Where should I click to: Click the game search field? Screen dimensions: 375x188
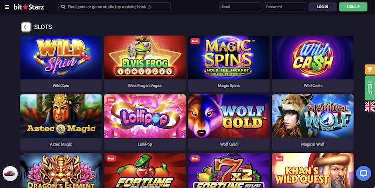tap(115, 7)
